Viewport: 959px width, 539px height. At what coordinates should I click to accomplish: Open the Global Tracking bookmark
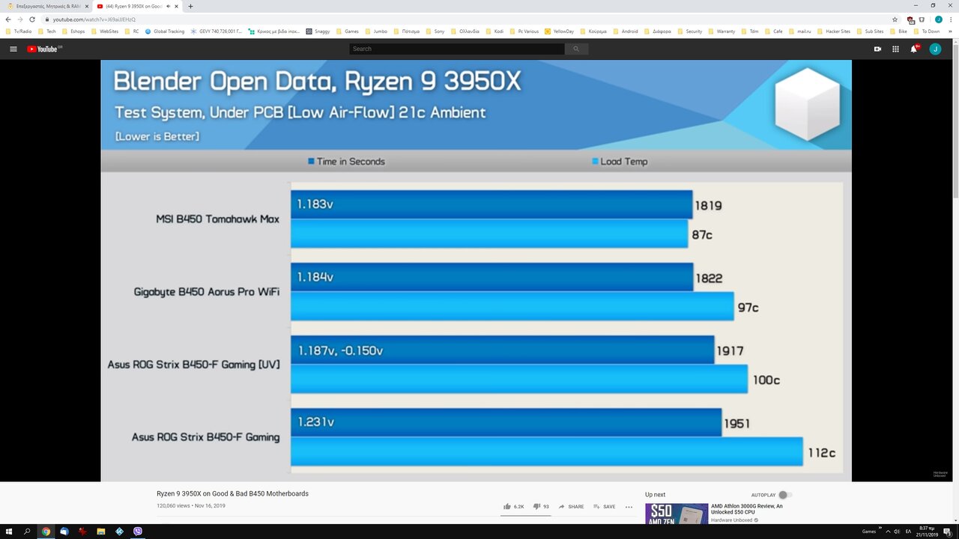point(165,31)
